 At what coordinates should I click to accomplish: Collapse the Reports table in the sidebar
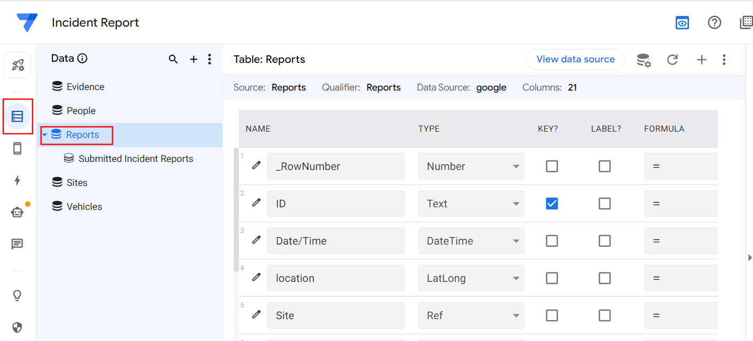click(44, 135)
